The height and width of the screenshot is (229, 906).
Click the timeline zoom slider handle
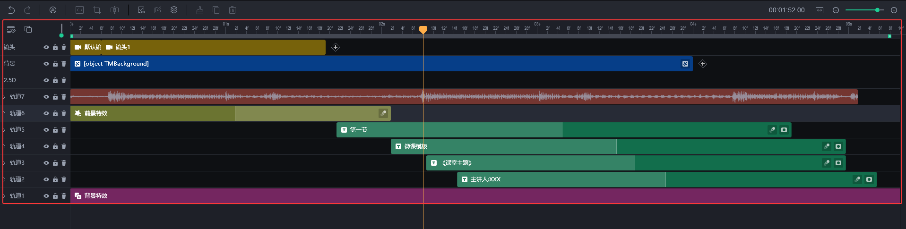point(877,10)
